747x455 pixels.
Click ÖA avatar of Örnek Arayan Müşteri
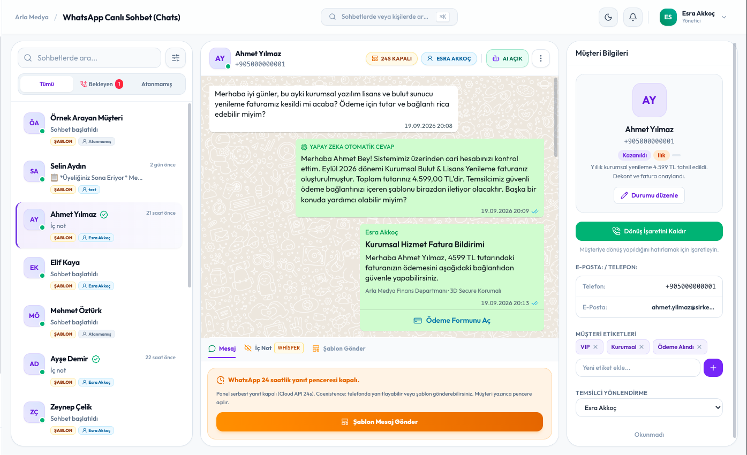coord(34,123)
